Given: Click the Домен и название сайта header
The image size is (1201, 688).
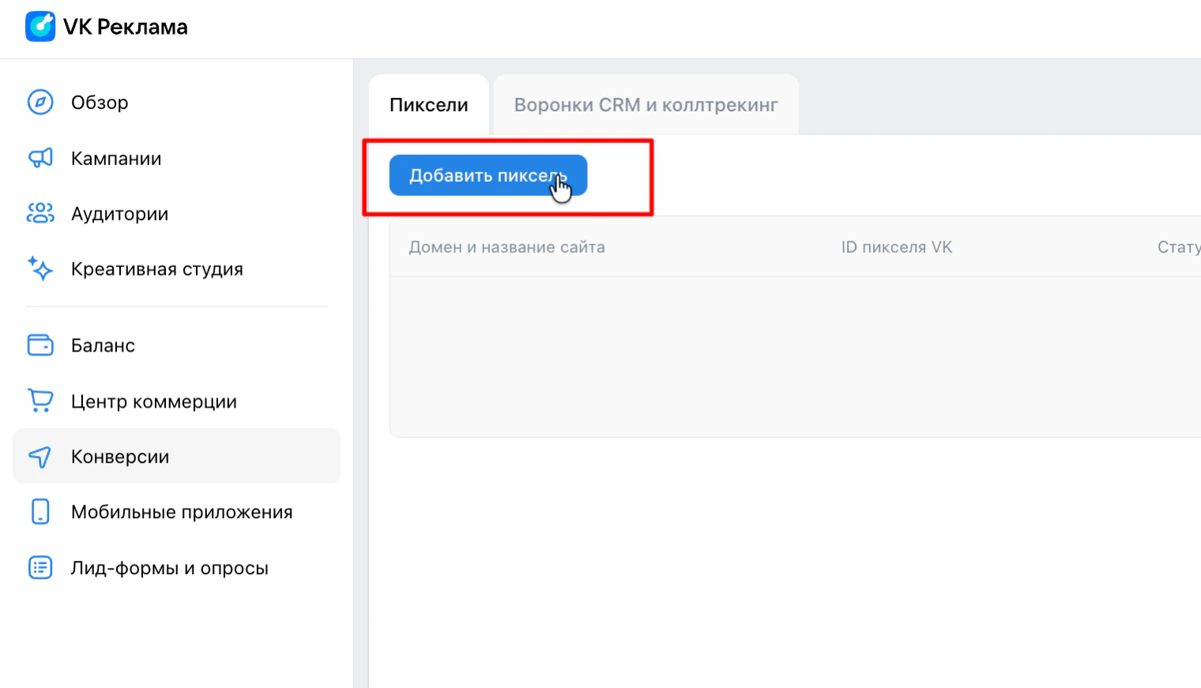Looking at the screenshot, I should 506,247.
